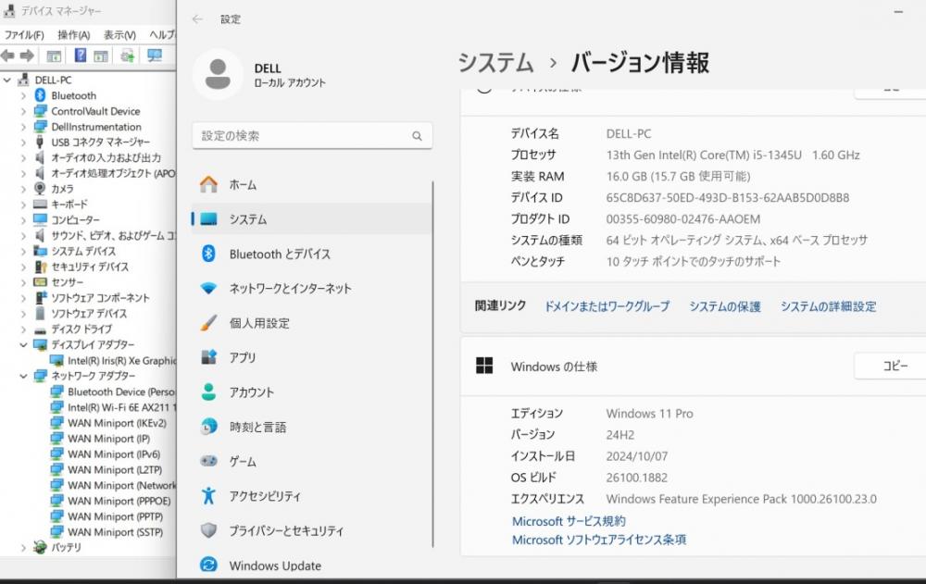The width and height of the screenshot is (926, 584).
Task: Select the WAN Miniport (SSTP) adapter
Action: (115, 532)
